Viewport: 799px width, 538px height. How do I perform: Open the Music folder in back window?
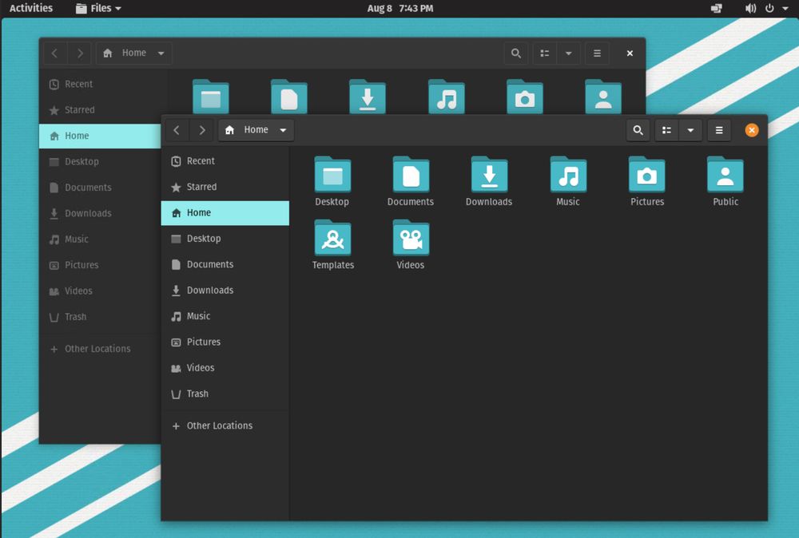(447, 97)
